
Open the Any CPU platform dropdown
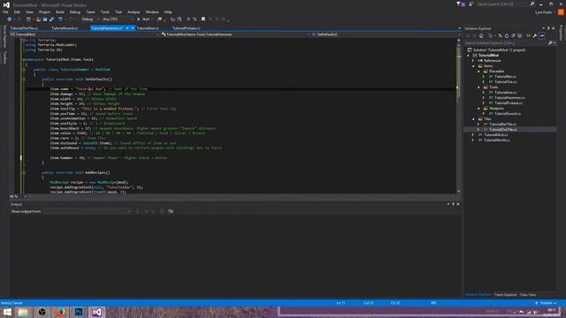pos(118,19)
